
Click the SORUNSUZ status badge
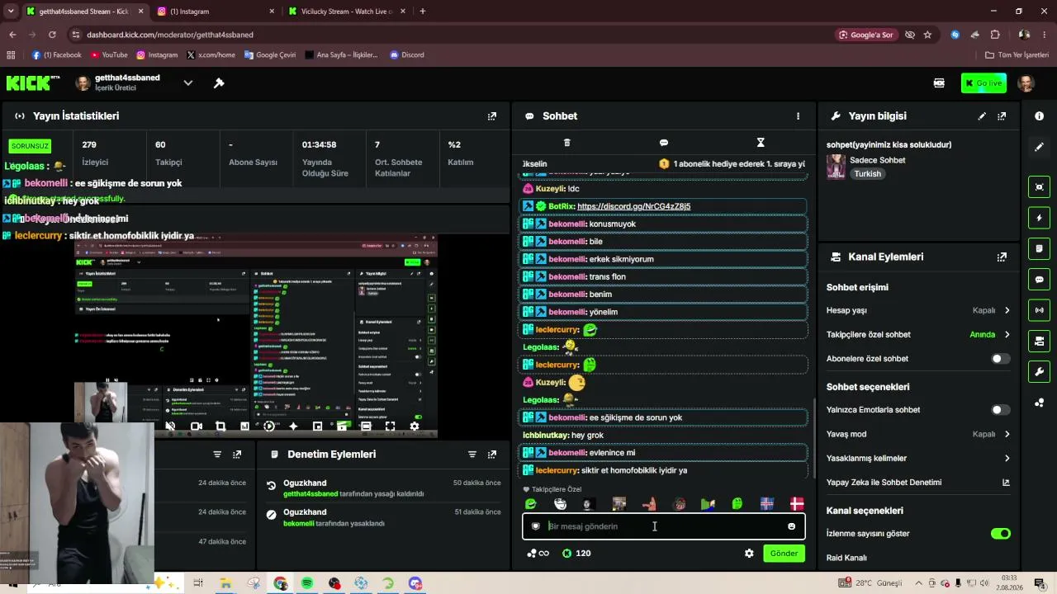(x=30, y=146)
